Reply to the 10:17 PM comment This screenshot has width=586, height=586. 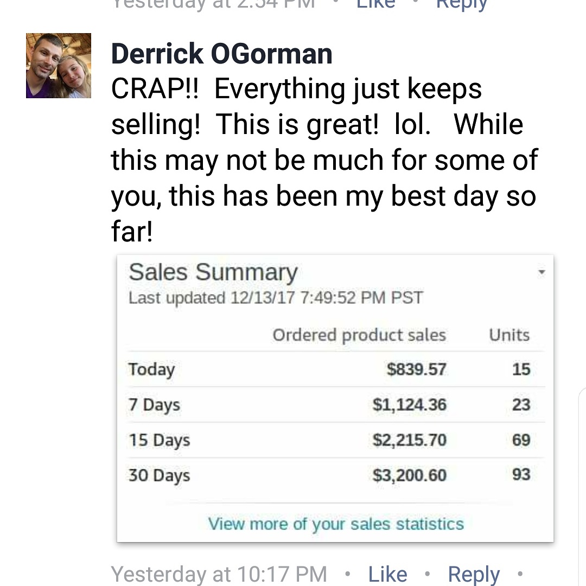474,575
